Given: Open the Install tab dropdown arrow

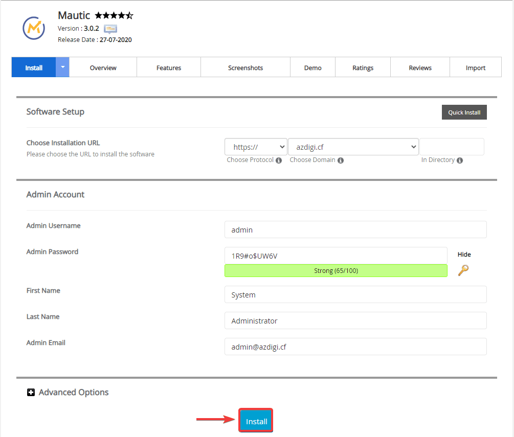Looking at the screenshot, I should (62, 67).
